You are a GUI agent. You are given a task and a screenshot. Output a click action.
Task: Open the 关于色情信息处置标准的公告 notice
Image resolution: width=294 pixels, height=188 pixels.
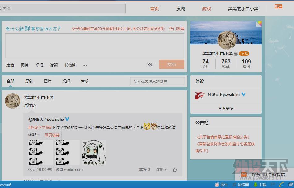[223, 137]
